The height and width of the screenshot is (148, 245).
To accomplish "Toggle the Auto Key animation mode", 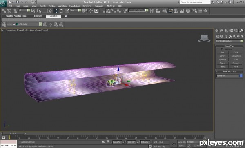I will (182, 142).
